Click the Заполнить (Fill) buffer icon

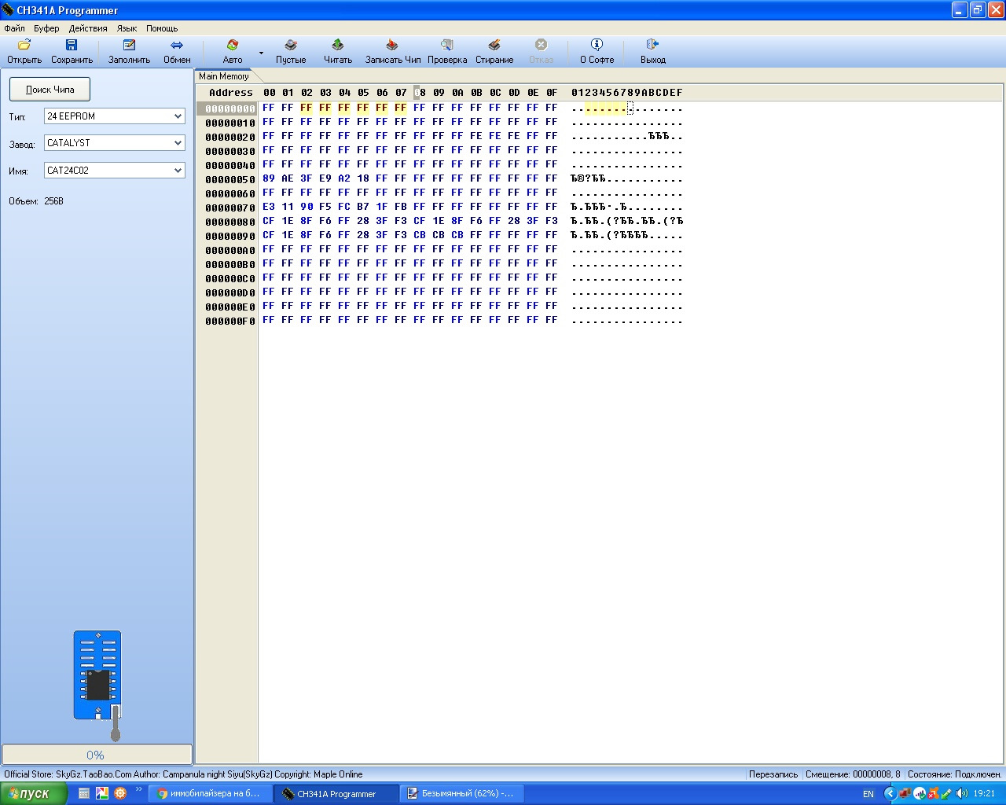[x=130, y=45]
